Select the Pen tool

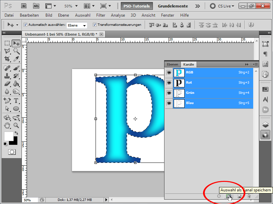click(7, 100)
